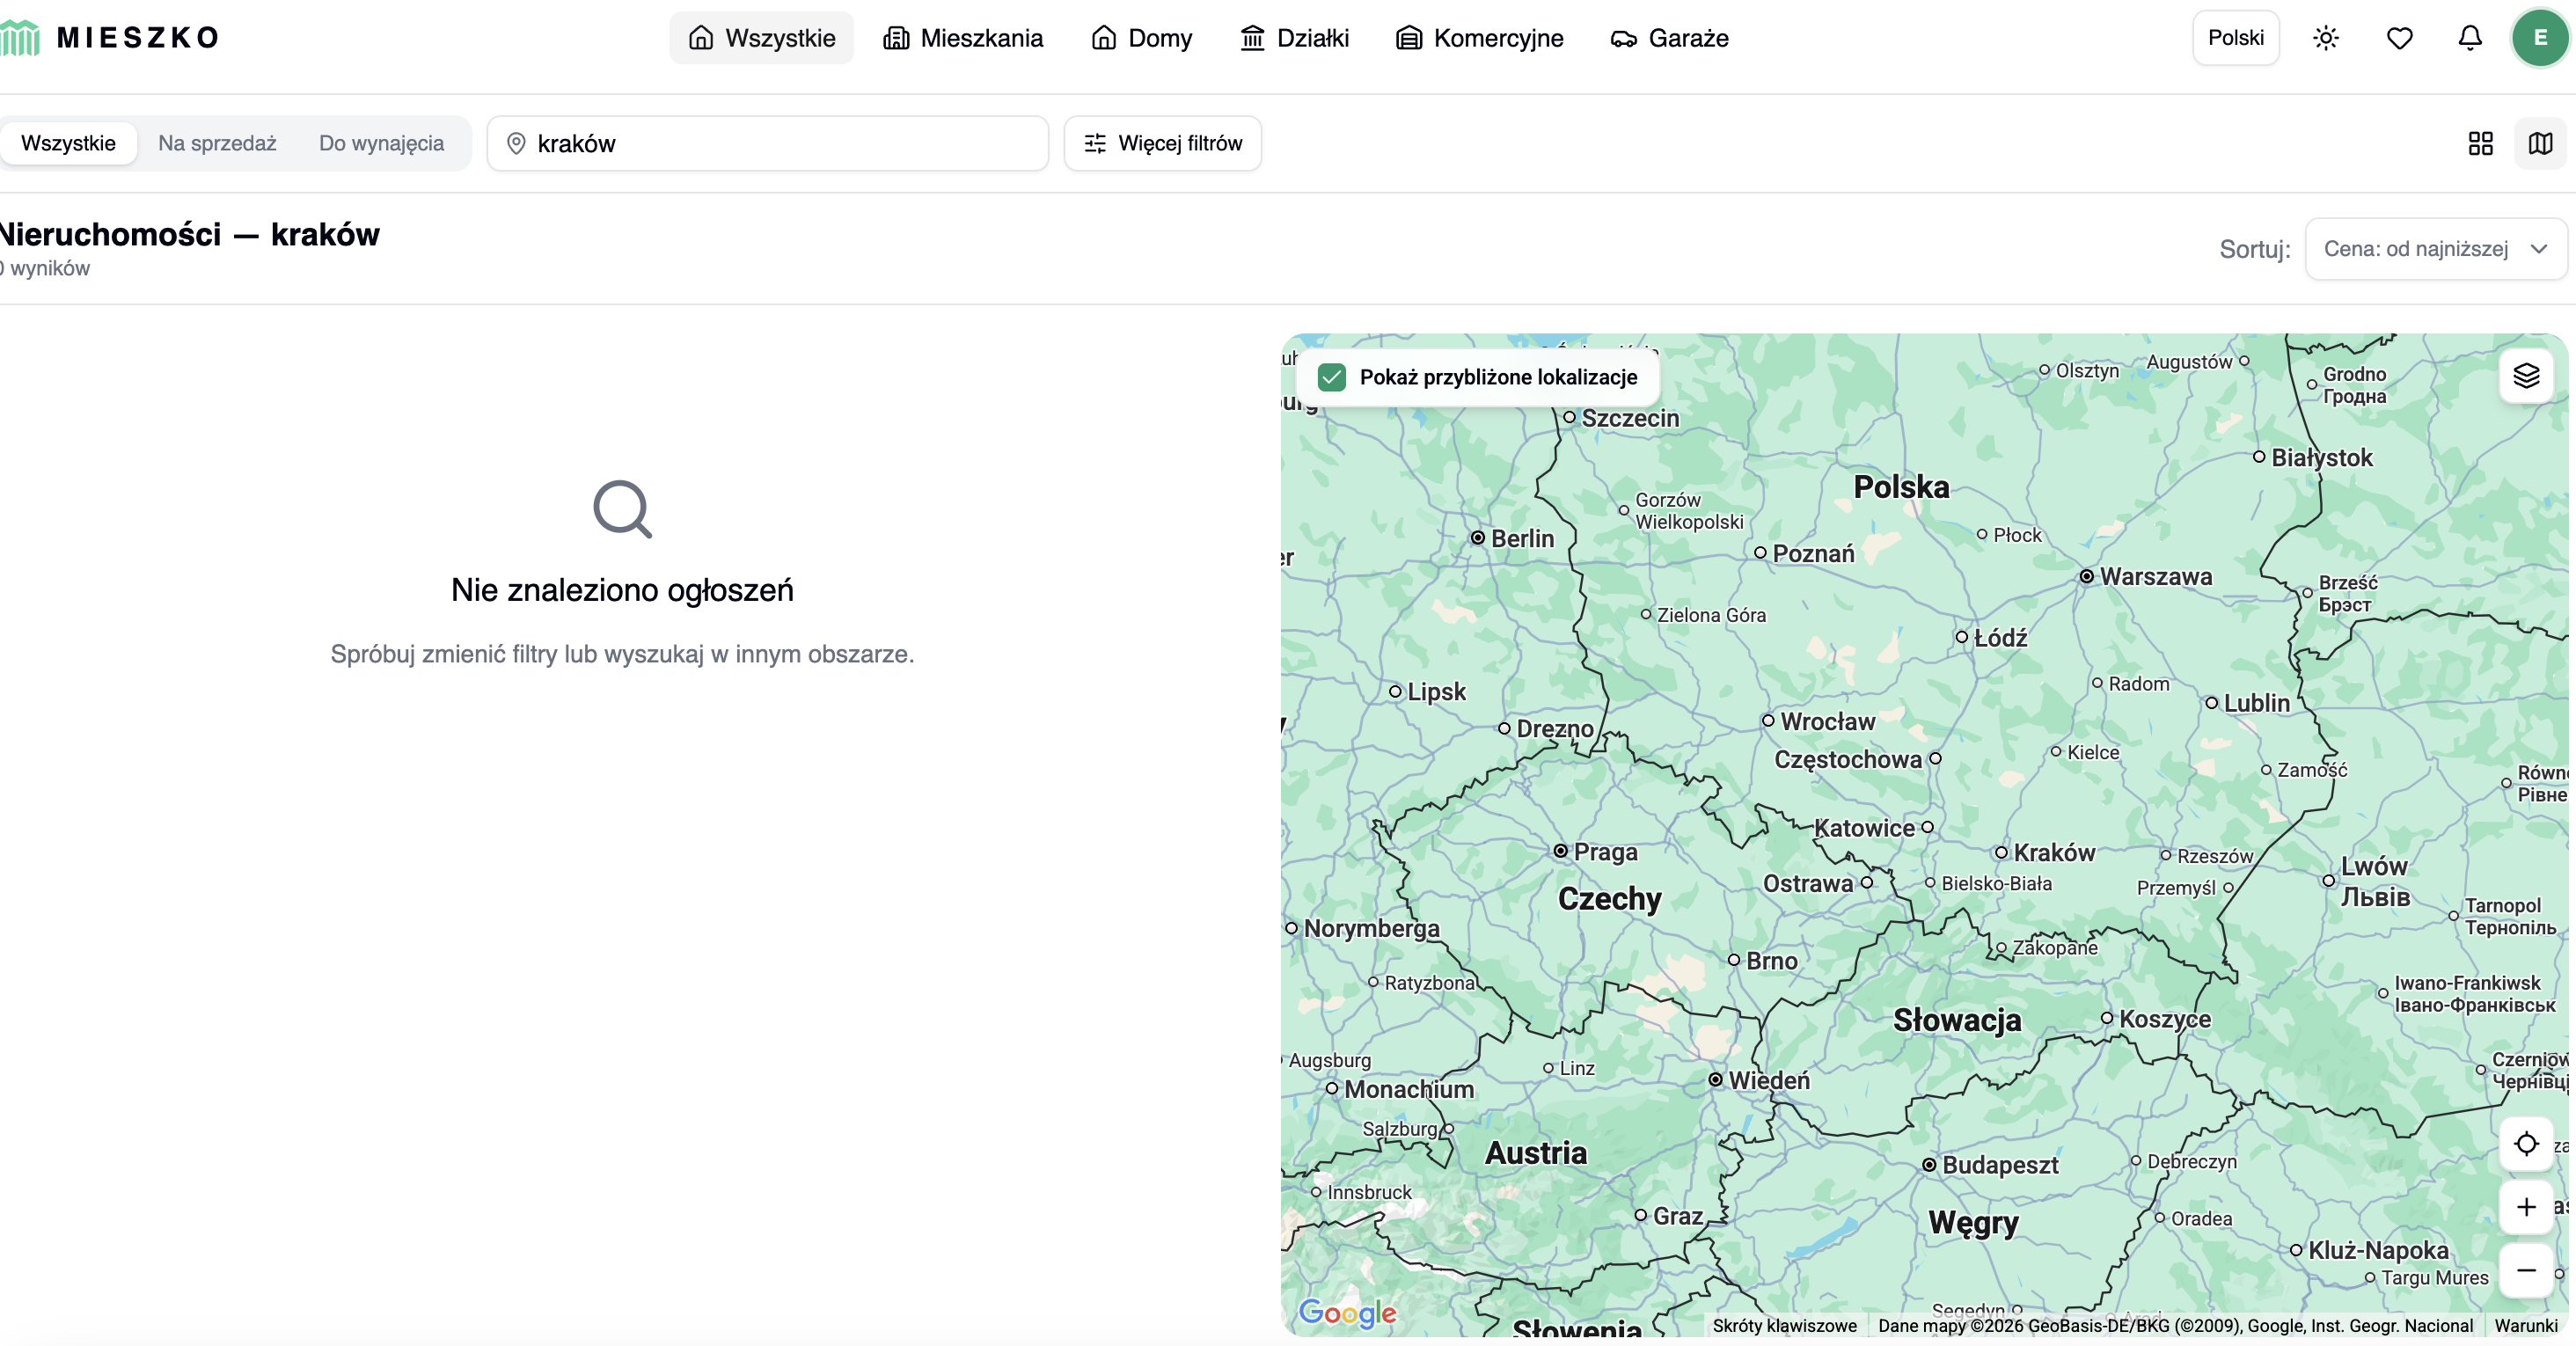Click the locate me crosshair icon

pyautogui.click(x=2527, y=1144)
